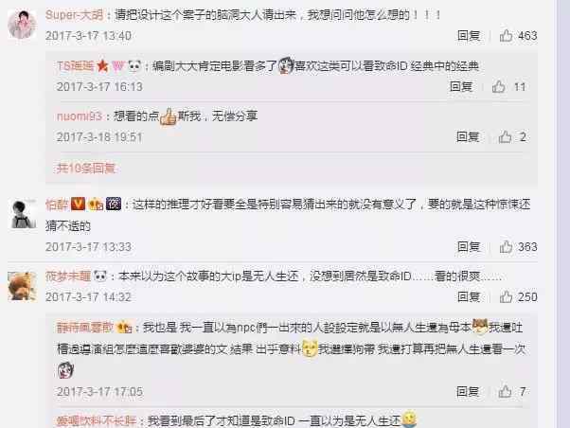Click the red star badge icon

click(102, 66)
